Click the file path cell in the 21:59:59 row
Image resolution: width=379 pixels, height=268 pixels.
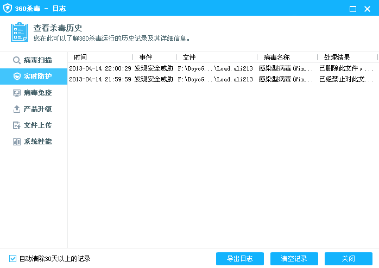pyautogui.click(x=215, y=79)
